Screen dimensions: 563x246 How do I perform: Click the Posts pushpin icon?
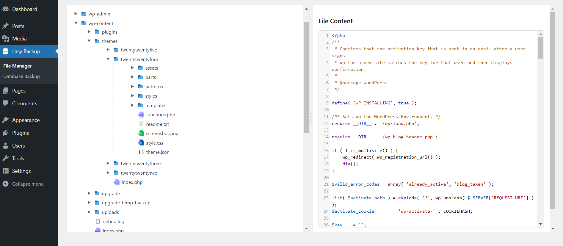(x=5, y=26)
